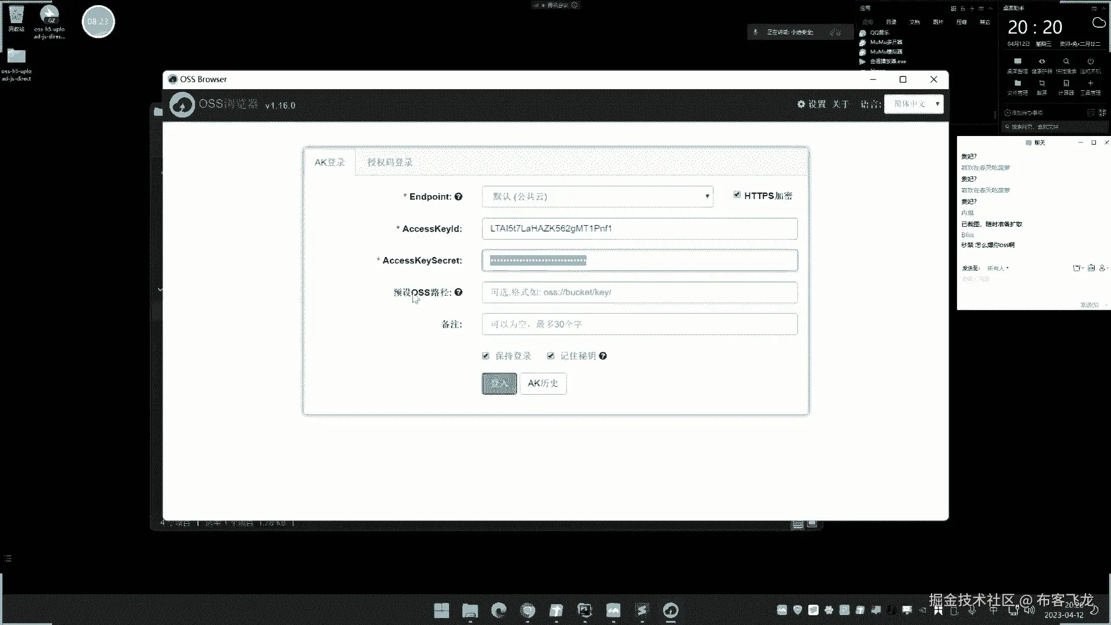The image size is (1111, 625).
Task: Click the OSS browser cloud logo
Action: [x=182, y=105]
